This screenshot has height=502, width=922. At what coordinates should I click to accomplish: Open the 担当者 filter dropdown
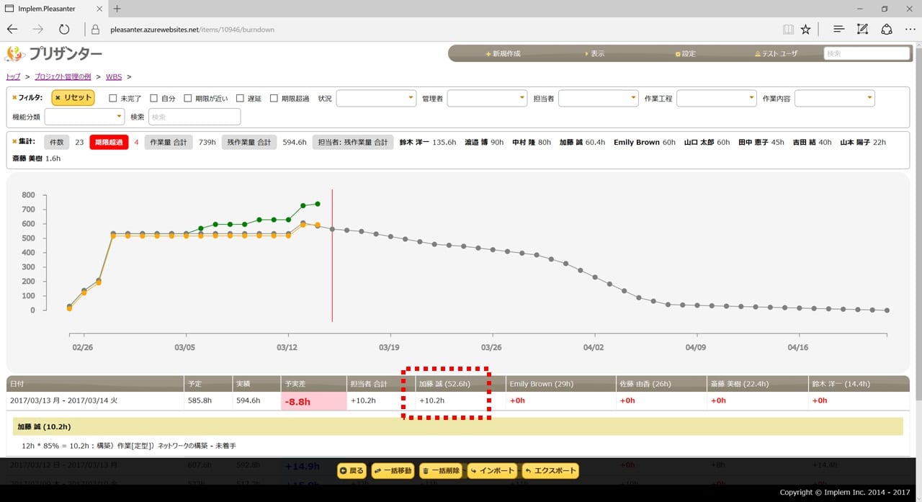click(x=599, y=98)
